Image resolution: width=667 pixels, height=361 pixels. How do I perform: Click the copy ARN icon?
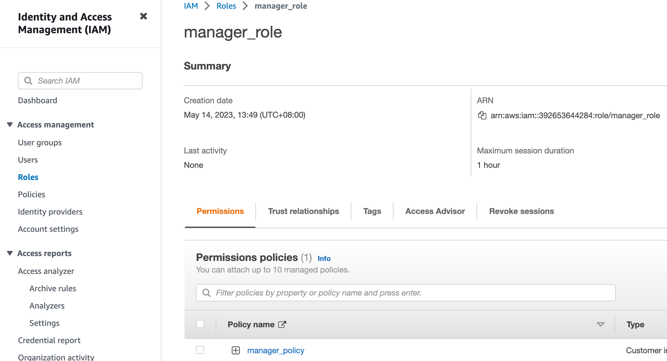(x=482, y=115)
